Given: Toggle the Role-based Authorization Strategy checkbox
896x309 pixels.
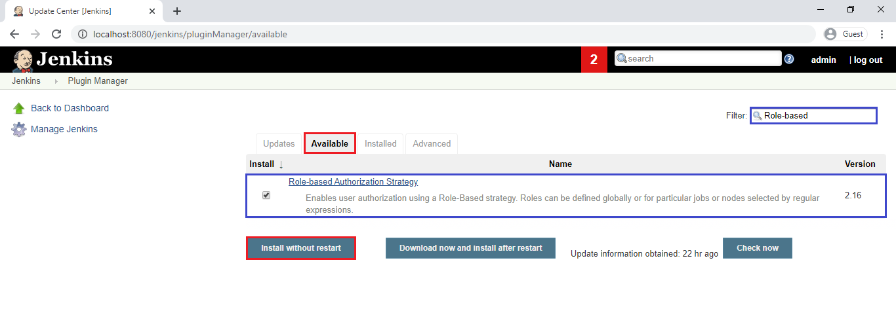Looking at the screenshot, I should click(266, 195).
